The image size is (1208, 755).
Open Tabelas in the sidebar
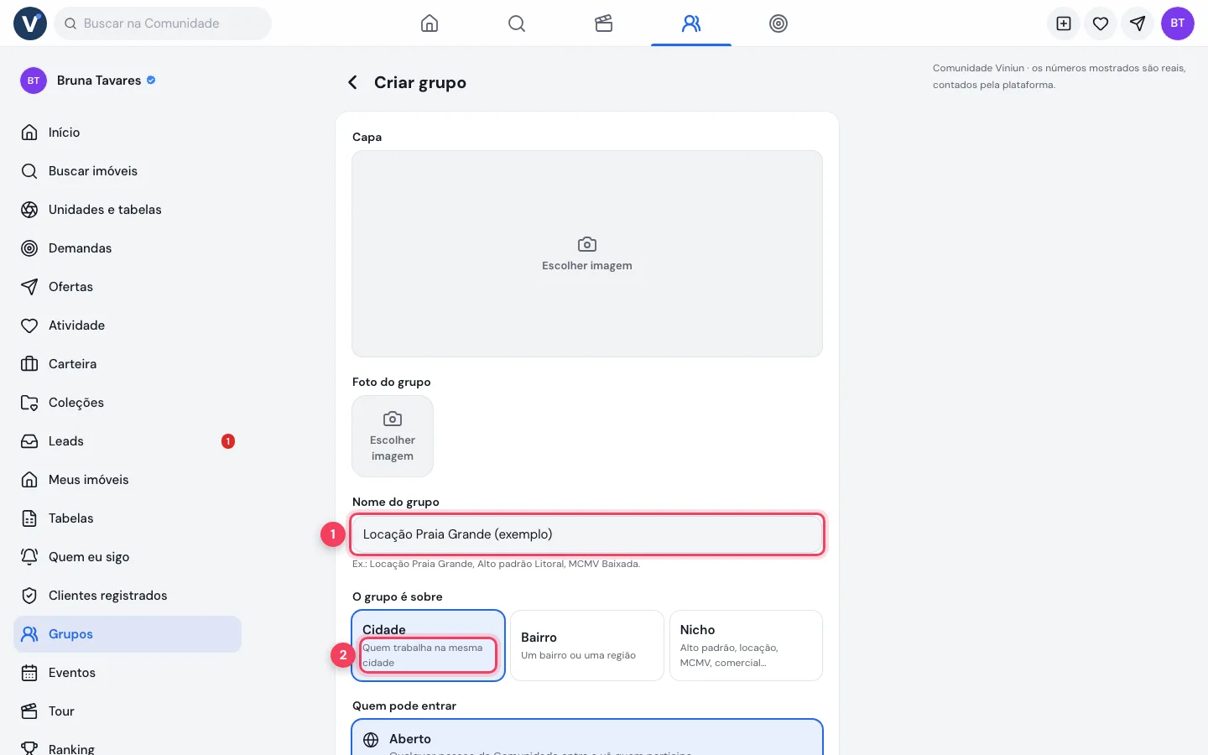point(128,518)
